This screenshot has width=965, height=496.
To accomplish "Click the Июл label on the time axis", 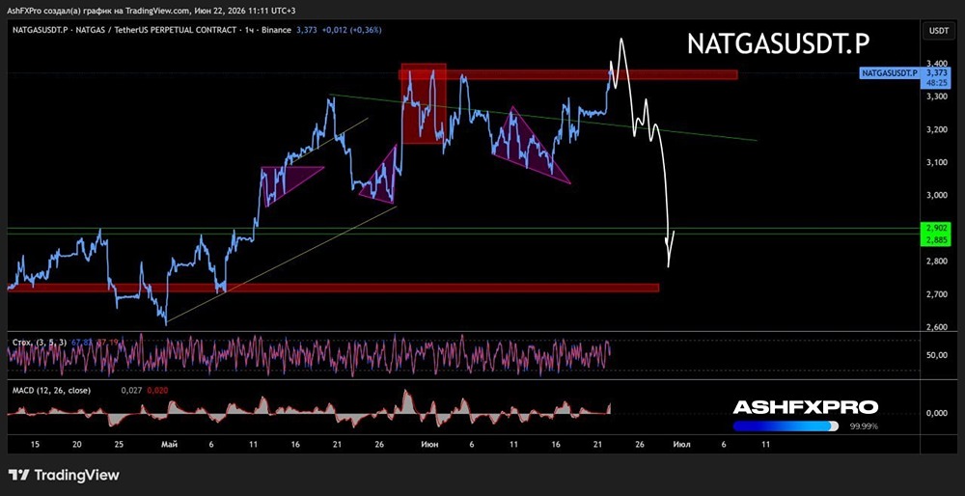I will tap(680, 444).
